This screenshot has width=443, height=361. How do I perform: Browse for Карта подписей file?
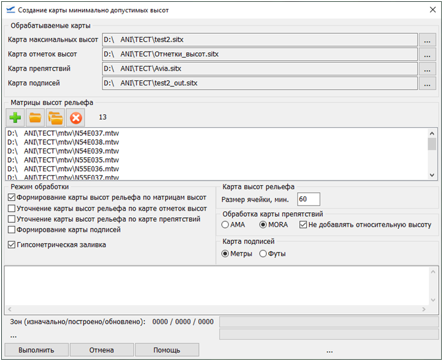(427, 83)
